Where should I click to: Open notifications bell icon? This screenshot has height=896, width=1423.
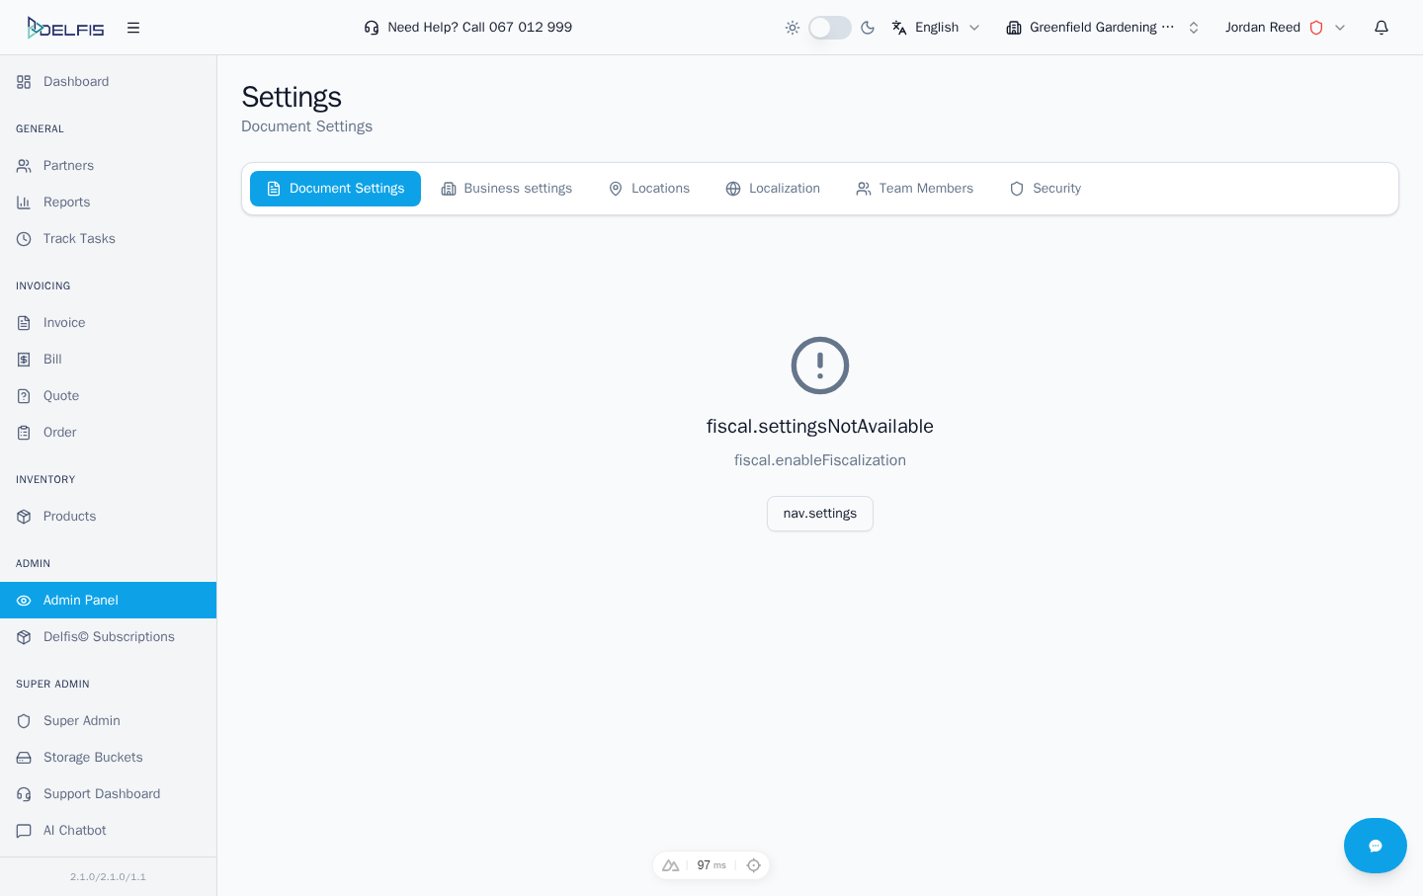coord(1381,28)
